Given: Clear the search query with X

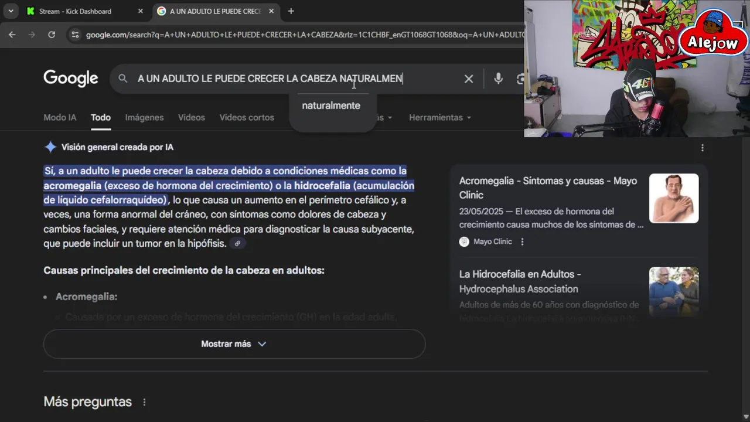Looking at the screenshot, I should (x=469, y=79).
